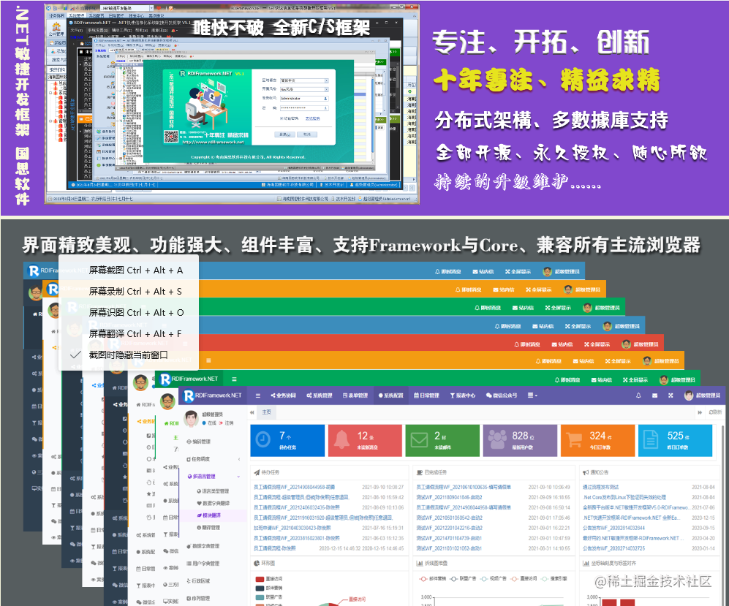Image resolution: width=729 pixels, height=606 pixels.
Task: Open 数据字典管理 sidebar item
Action: click(x=203, y=546)
